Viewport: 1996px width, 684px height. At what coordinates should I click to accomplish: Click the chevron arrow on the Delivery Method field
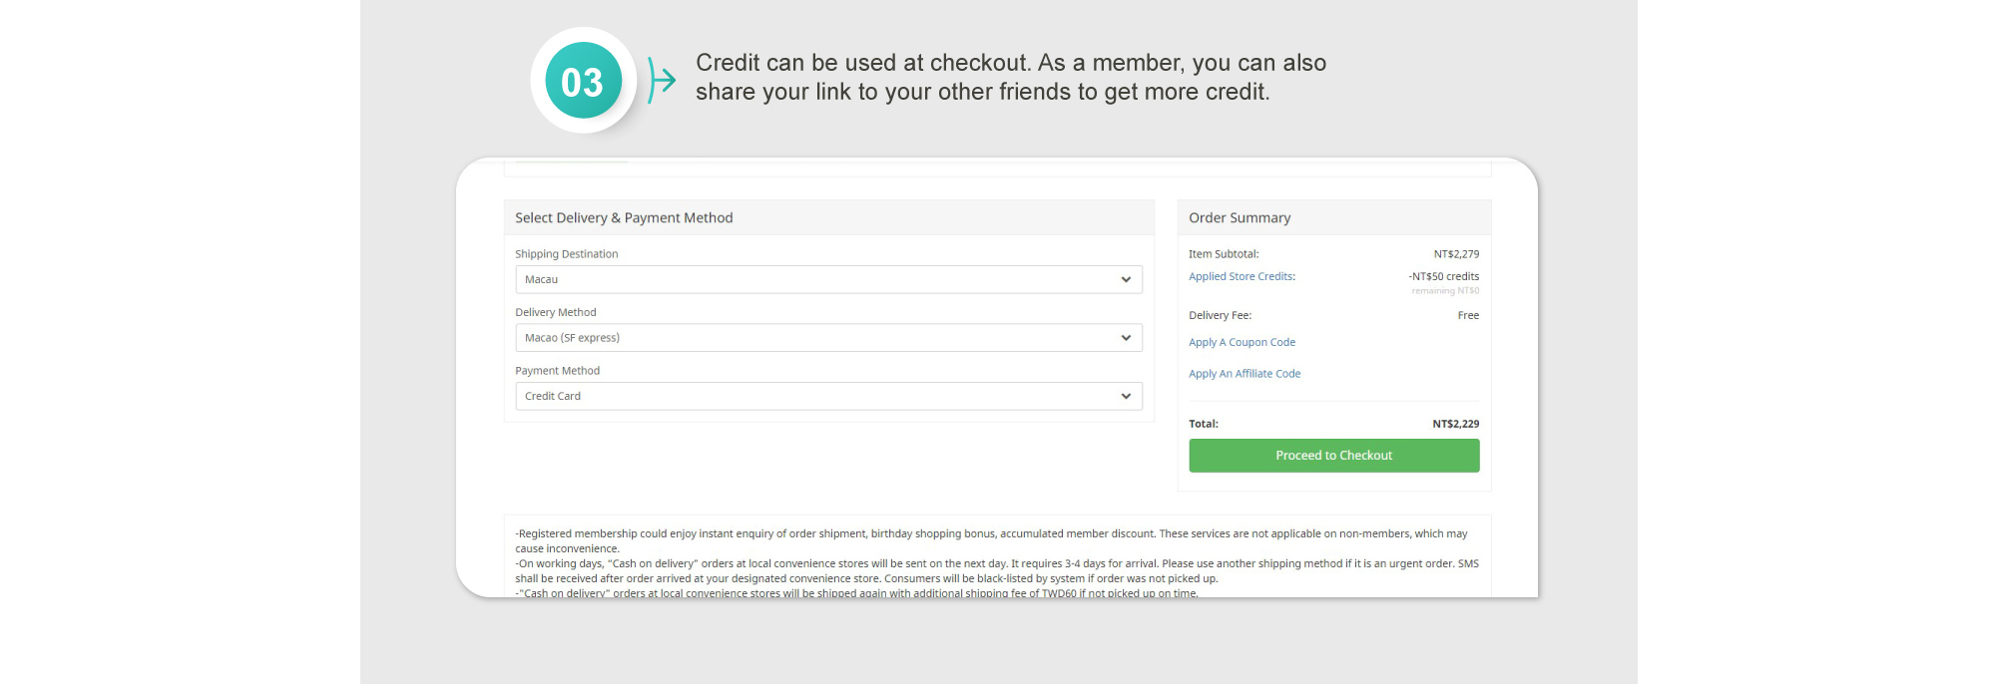1126,338
